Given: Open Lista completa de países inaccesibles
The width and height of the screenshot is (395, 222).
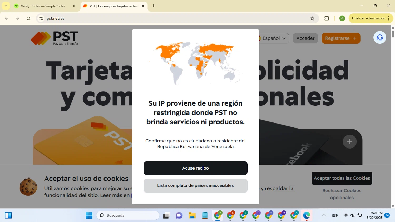Looking at the screenshot, I should [x=195, y=186].
